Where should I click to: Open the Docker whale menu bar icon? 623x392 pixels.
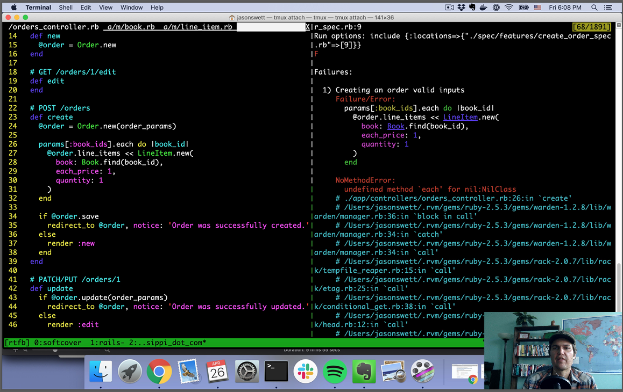click(x=484, y=7)
